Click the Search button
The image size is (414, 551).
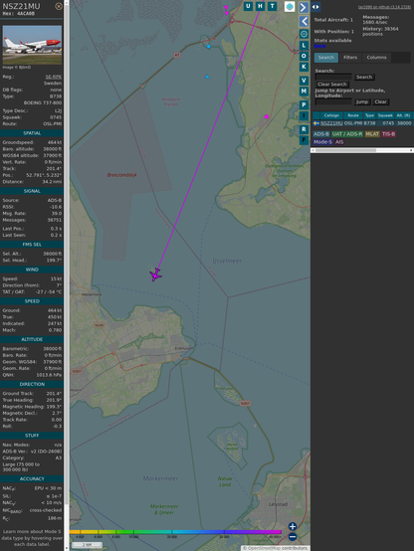tap(364, 77)
